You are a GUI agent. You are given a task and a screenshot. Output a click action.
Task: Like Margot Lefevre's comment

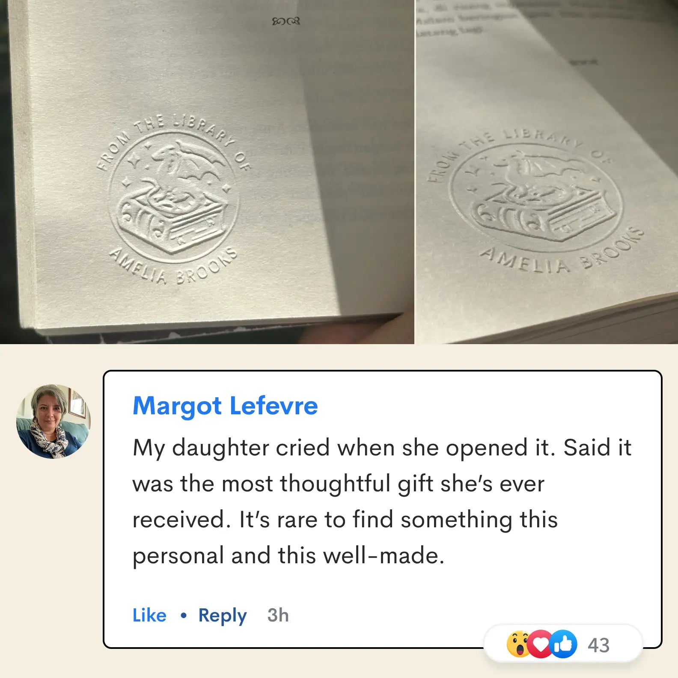coord(149,615)
